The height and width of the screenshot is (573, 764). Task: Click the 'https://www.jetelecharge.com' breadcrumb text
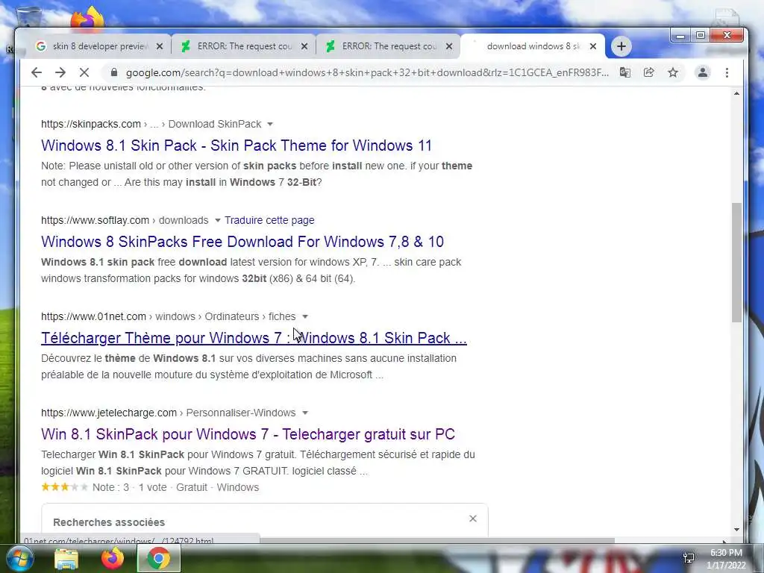[109, 413]
